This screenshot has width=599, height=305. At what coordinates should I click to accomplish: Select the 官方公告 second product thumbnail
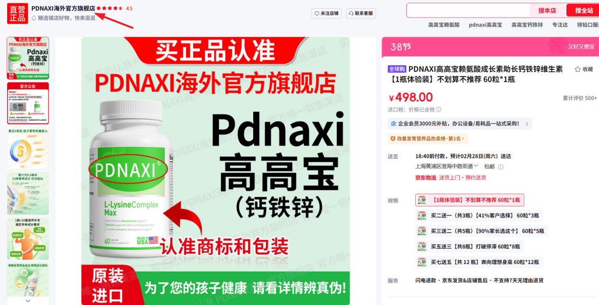[x=28, y=103]
